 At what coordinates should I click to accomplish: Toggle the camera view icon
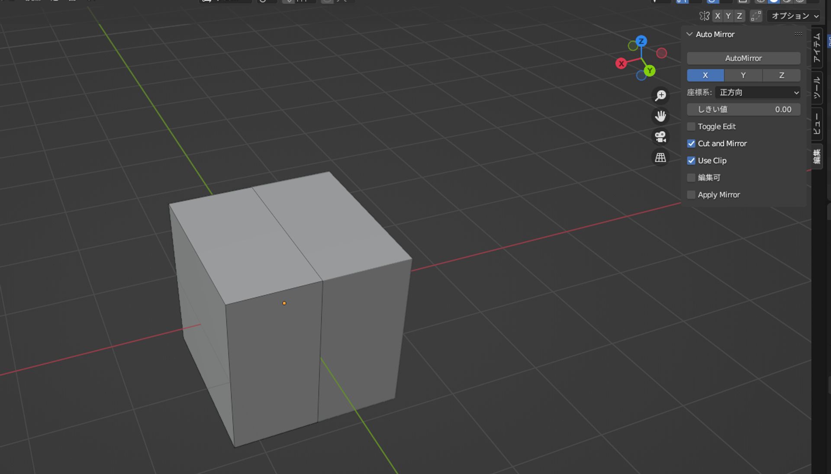click(x=660, y=137)
